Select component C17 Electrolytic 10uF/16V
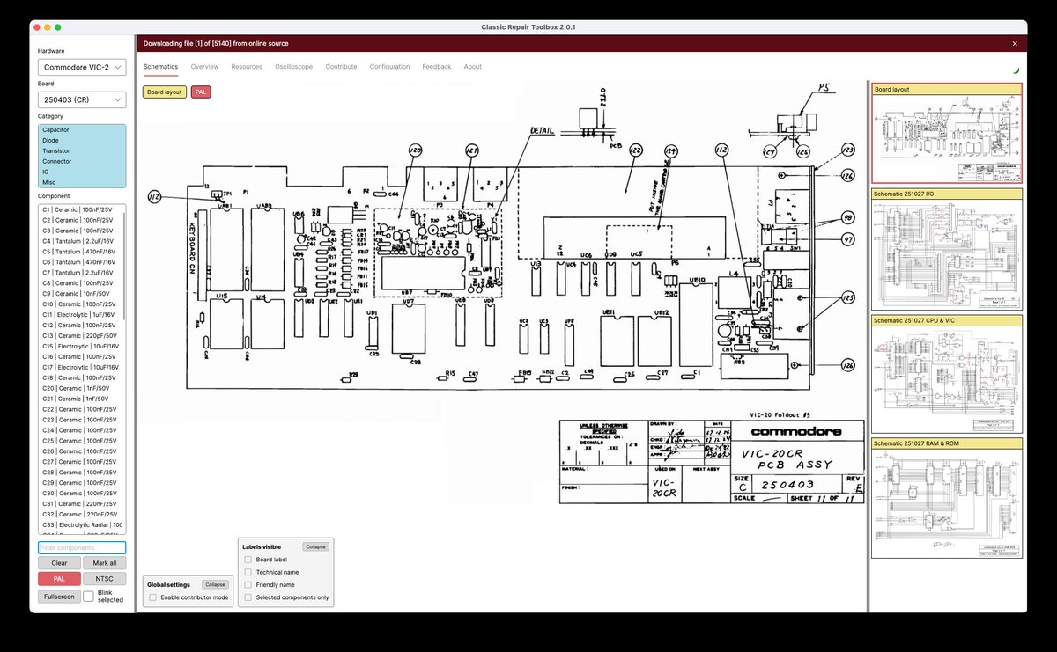 pyautogui.click(x=80, y=367)
